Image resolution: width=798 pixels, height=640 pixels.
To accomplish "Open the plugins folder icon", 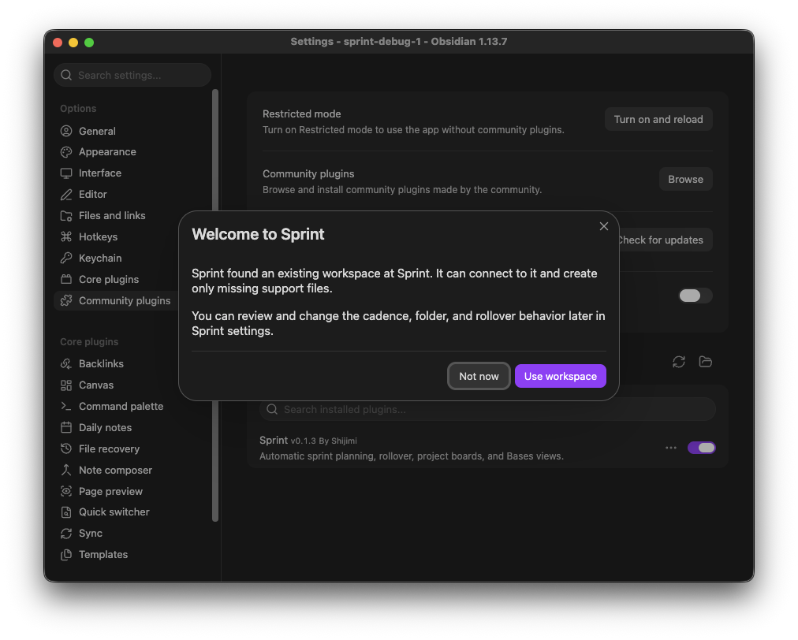I will [706, 362].
